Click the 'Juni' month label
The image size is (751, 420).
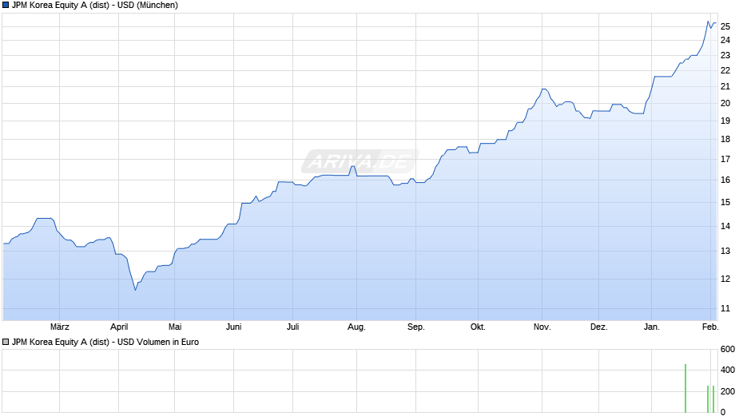tap(234, 327)
